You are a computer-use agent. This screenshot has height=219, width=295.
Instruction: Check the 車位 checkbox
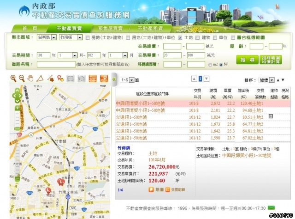coord(215,38)
